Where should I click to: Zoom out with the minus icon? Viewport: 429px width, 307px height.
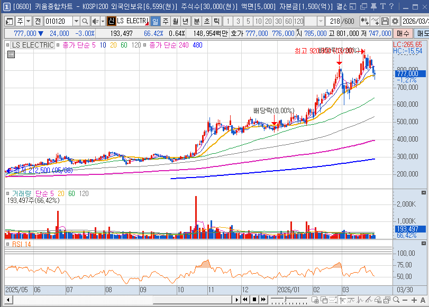coord(405,300)
